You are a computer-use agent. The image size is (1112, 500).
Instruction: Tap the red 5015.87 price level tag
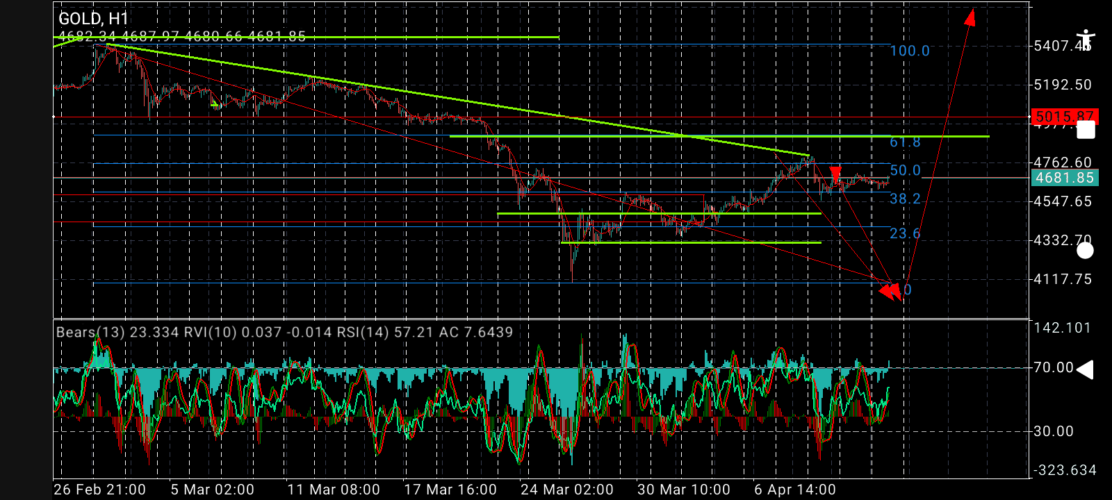click(1063, 116)
